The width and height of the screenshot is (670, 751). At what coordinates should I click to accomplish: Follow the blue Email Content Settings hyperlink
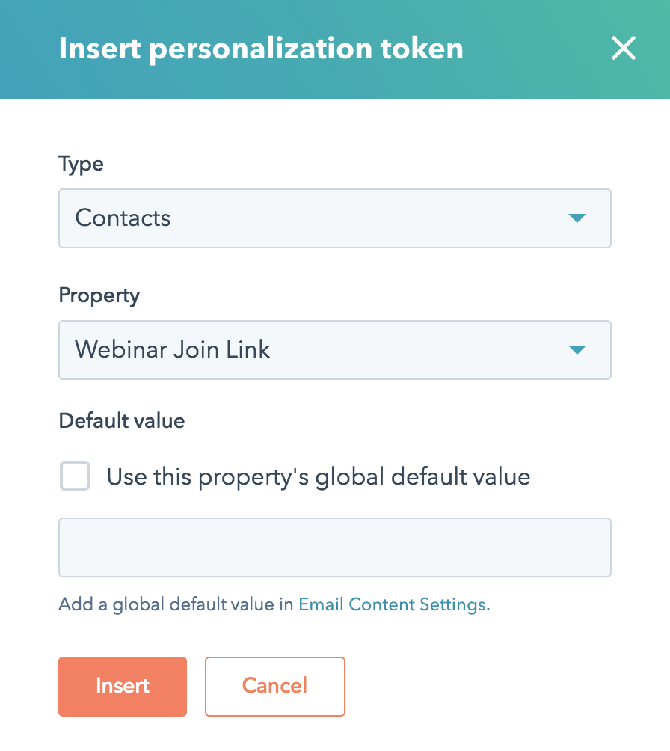tap(391, 604)
